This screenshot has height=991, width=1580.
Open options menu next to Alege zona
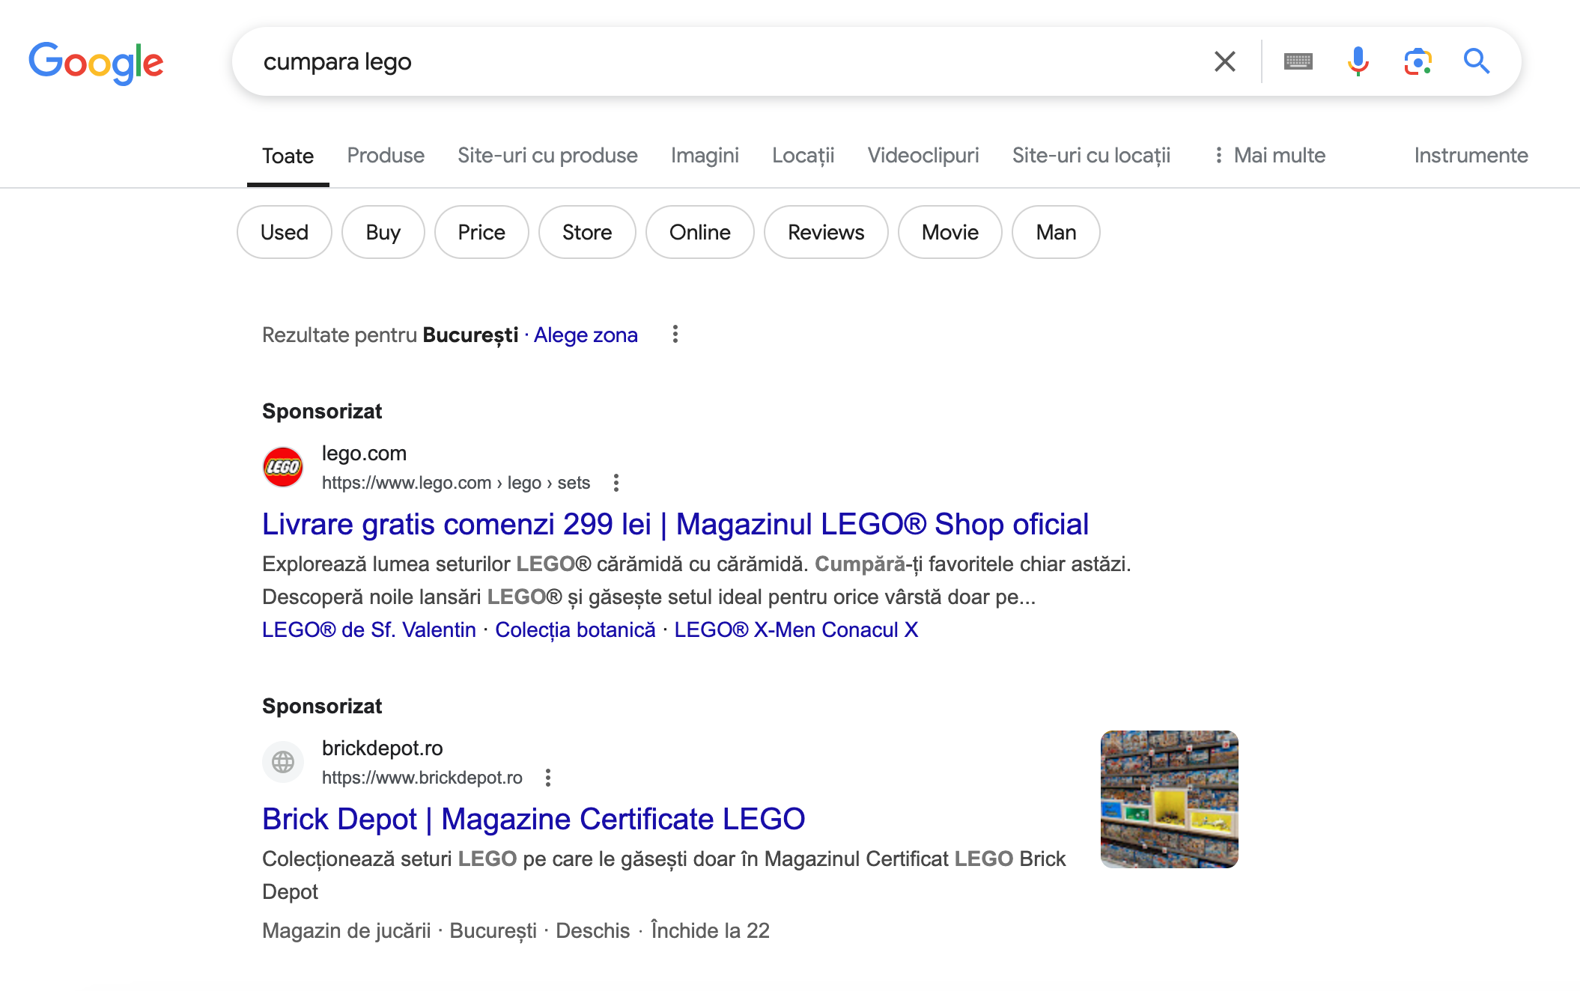click(x=675, y=334)
